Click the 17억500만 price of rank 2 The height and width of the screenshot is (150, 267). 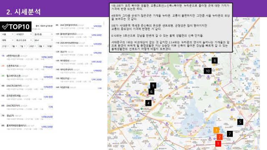tap(48, 67)
